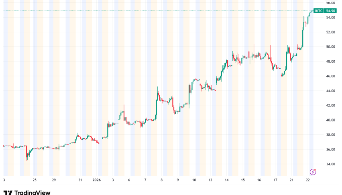Viewport: 342px width, 195px height.
Task: Click date label 10 on time axis
Action: click(194, 180)
